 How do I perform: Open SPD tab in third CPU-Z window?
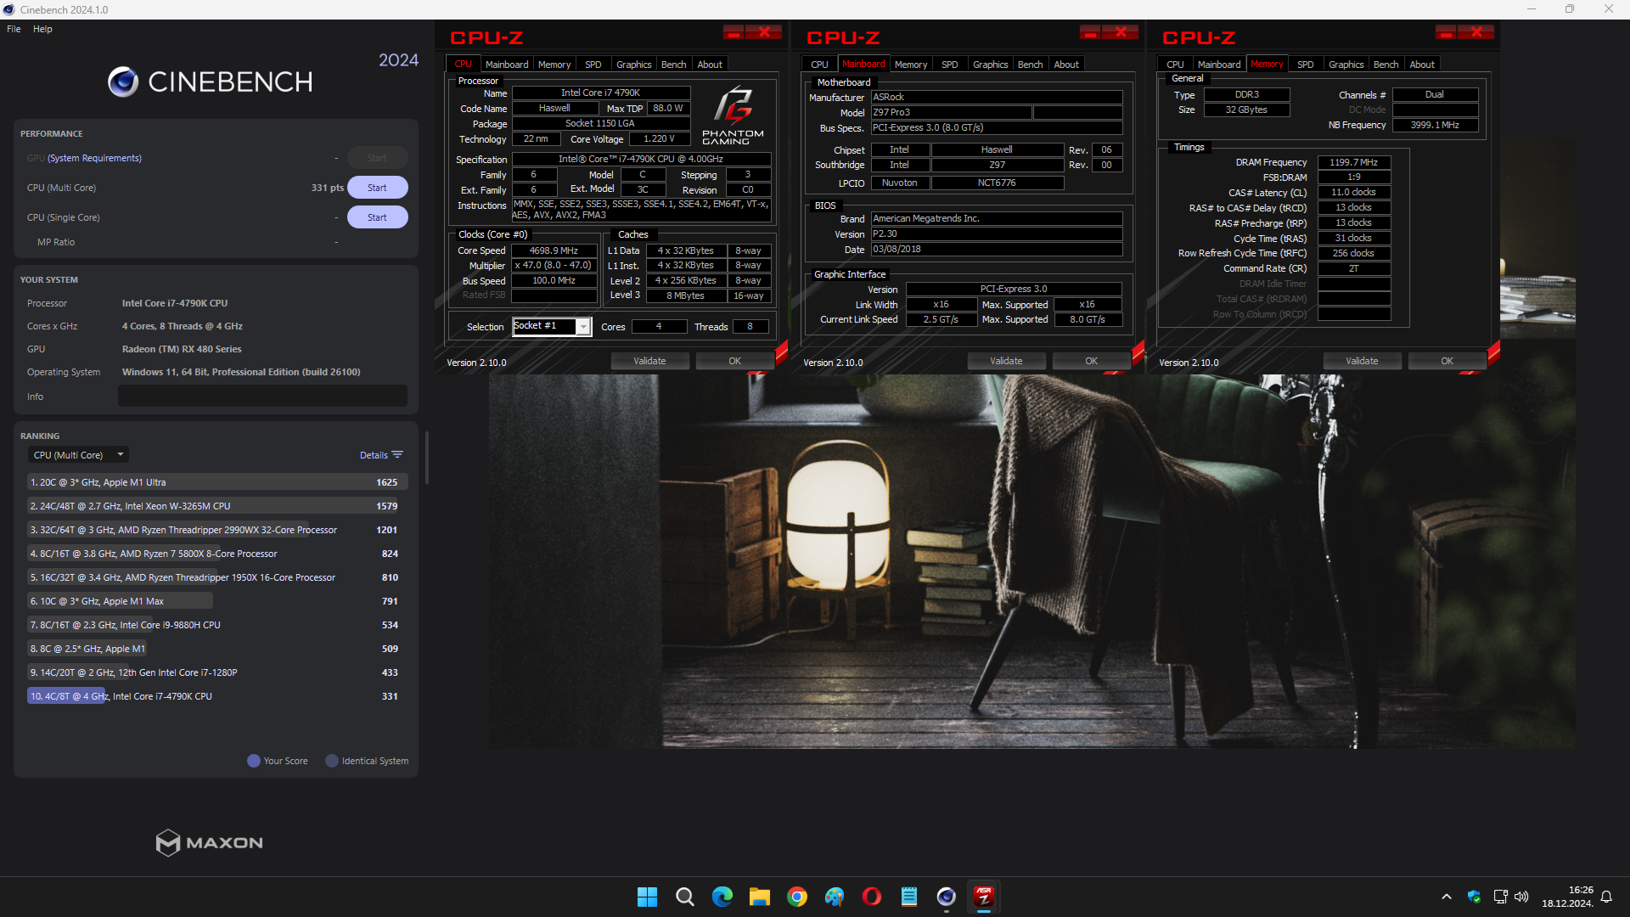[1305, 65]
